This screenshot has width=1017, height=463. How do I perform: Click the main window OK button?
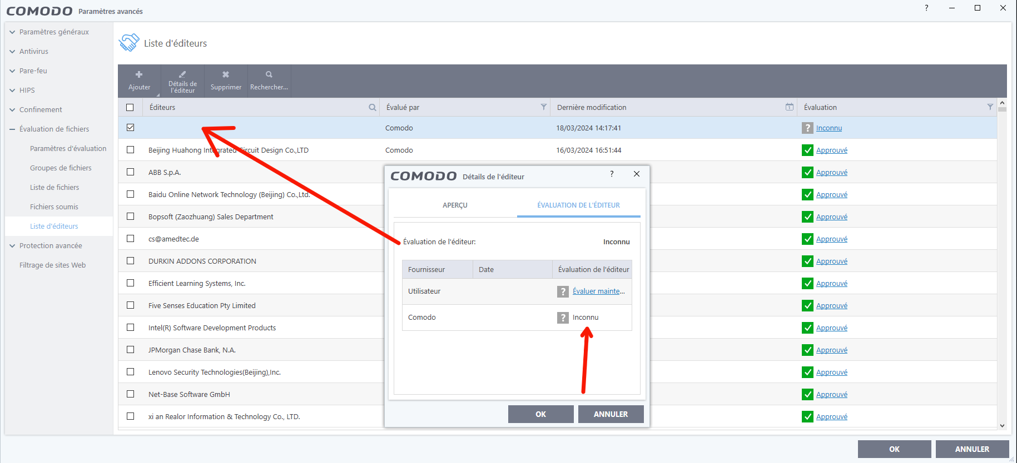pos(894,449)
